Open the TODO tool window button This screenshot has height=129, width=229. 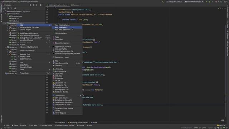[6, 125]
